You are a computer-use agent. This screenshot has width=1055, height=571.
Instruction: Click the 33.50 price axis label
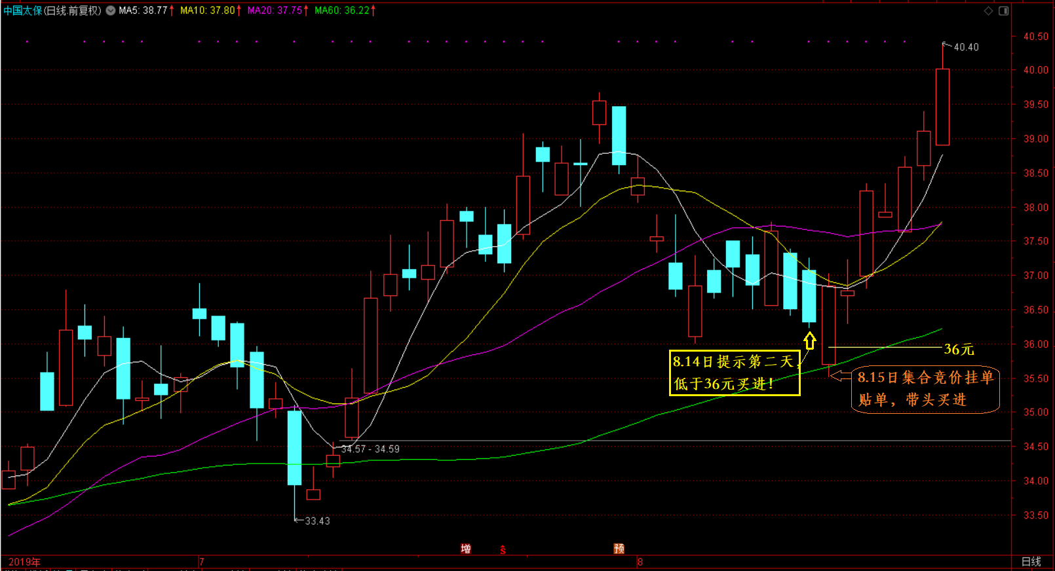point(1036,515)
